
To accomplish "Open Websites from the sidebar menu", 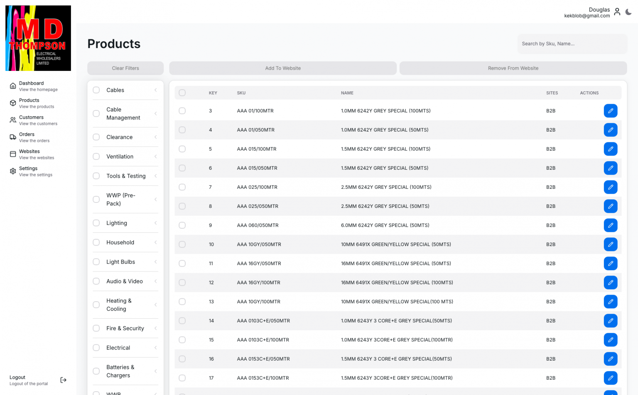I will [x=30, y=154].
